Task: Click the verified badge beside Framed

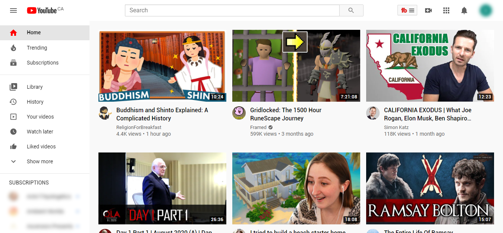Action: click(x=271, y=127)
